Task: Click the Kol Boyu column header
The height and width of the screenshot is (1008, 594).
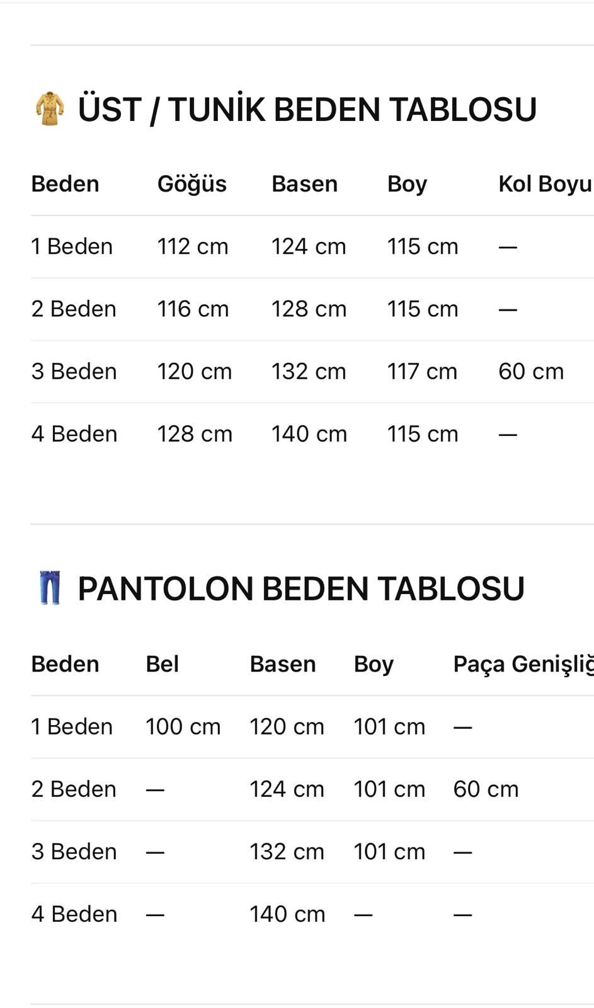Action: coord(544,184)
